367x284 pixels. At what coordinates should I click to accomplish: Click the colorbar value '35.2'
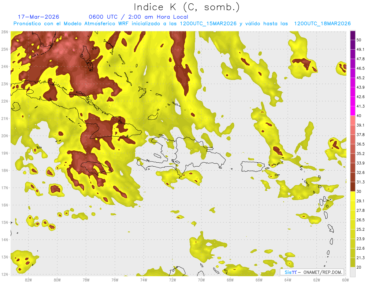(x=360, y=153)
